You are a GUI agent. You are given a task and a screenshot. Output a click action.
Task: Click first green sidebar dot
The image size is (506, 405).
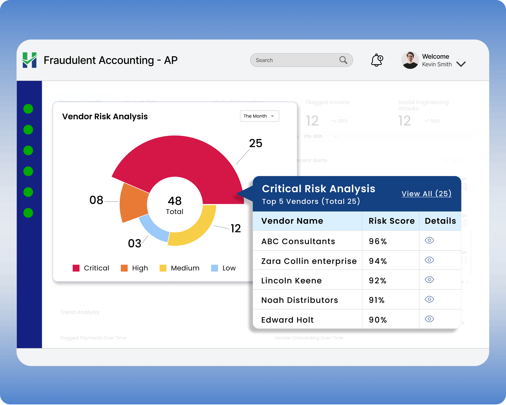pos(28,109)
